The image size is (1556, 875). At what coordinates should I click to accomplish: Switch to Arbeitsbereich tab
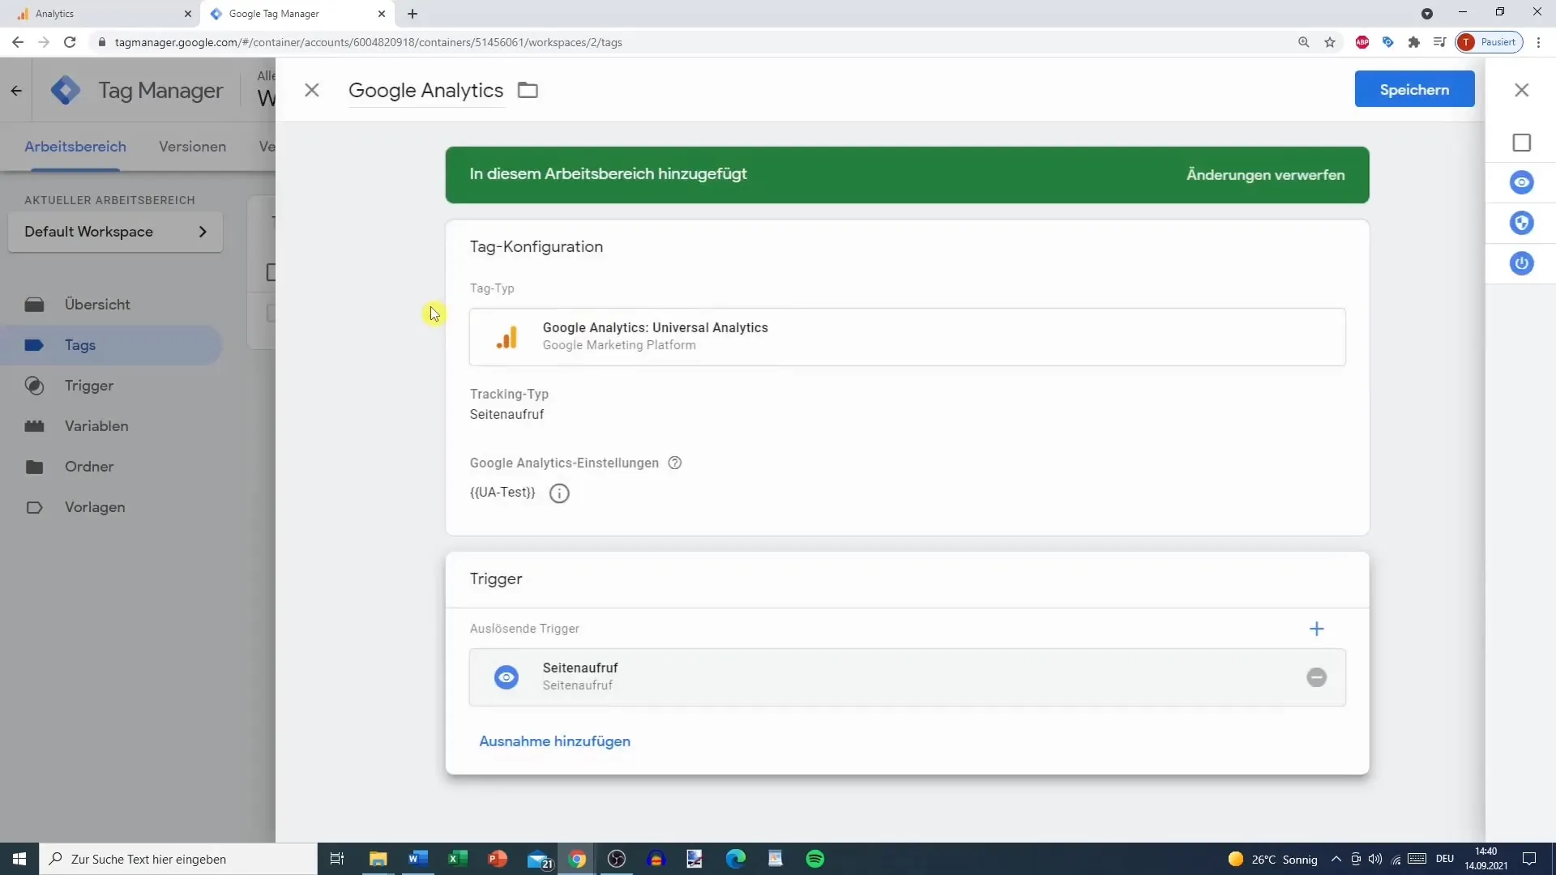click(75, 147)
